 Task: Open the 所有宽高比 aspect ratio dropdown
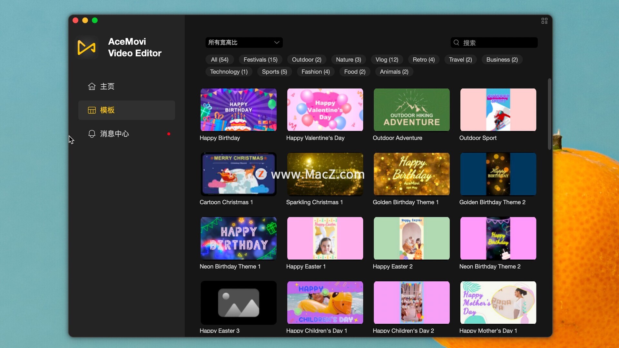(244, 43)
